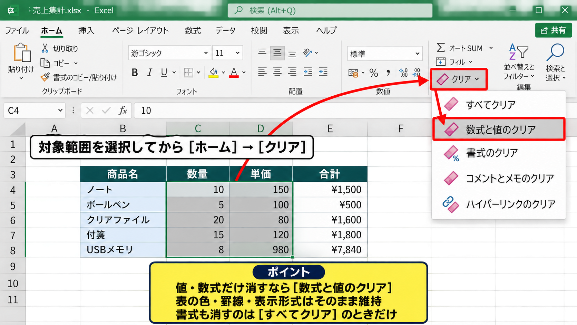Choose Clear Formats (書式のクリア) menu item

[499, 153]
